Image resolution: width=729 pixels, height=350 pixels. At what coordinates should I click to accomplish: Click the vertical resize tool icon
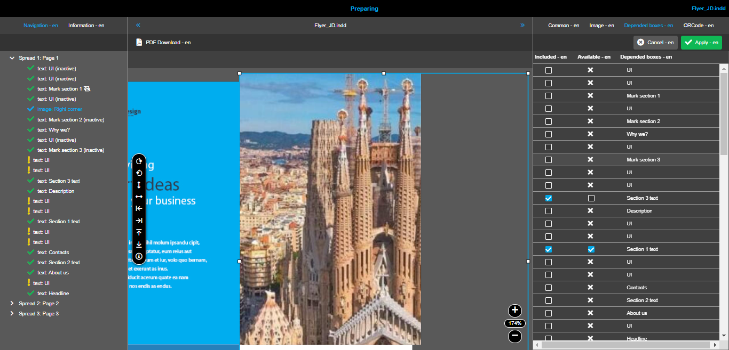(x=139, y=185)
